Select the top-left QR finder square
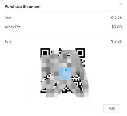Screen dimensions: 127x116 pyautogui.click(x=45, y=53)
